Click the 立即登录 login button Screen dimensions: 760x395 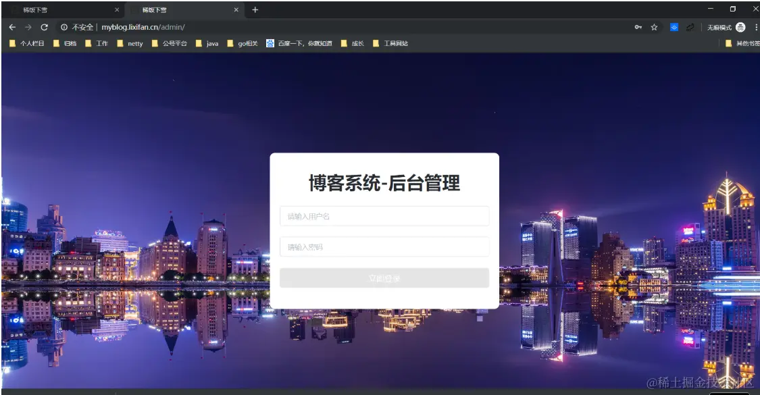pyautogui.click(x=384, y=278)
